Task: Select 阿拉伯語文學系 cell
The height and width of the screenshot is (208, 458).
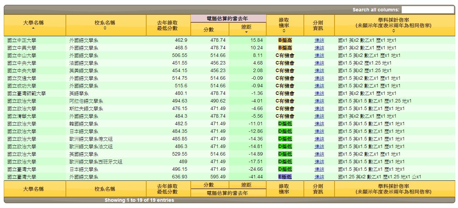Action: coord(106,101)
